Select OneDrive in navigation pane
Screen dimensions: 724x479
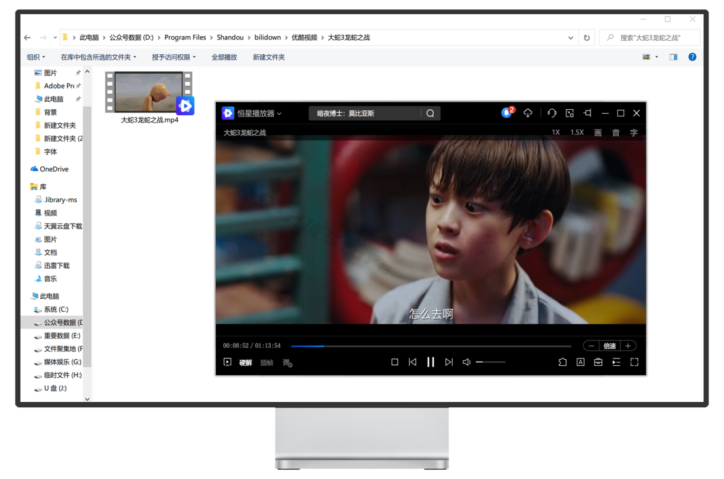pos(50,169)
